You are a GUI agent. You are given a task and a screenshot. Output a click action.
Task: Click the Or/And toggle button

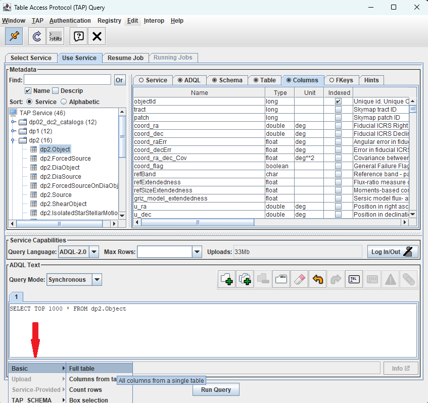120,80
